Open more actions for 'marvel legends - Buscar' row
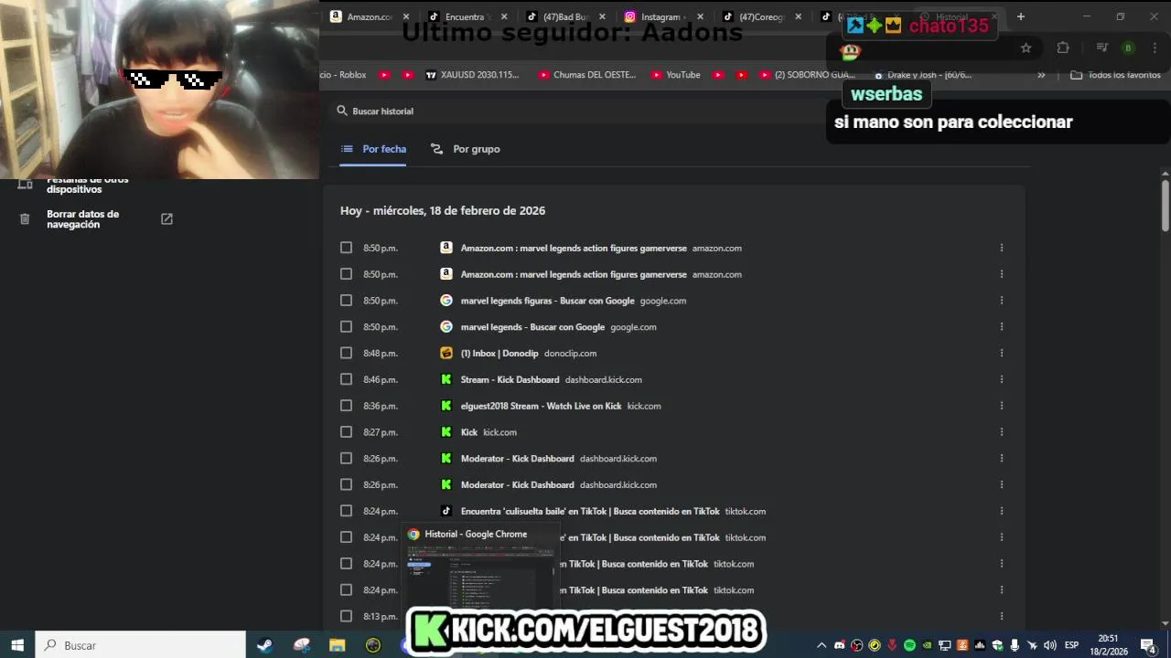1171x658 pixels. 1002,326
